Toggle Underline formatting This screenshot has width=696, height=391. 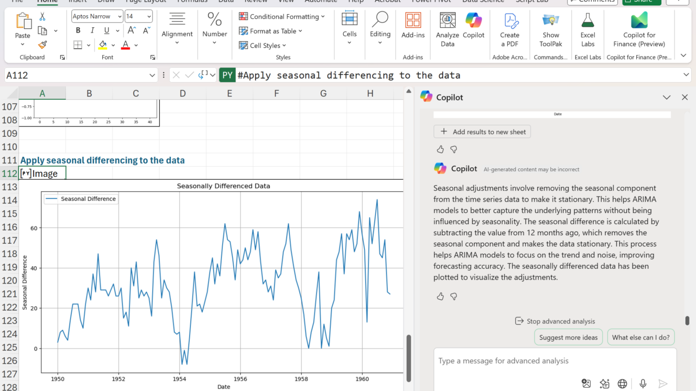pyautogui.click(x=107, y=30)
